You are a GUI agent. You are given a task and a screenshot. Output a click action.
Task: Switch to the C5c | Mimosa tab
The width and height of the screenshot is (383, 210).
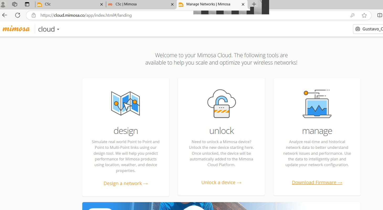coord(141,4)
